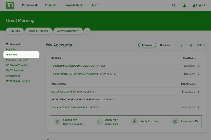
Task: Click the Logout text link
Action: coord(201,5)
